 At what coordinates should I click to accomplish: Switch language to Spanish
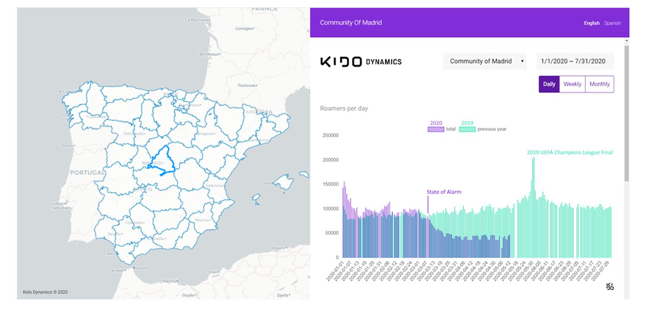click(x=612, y=23)
